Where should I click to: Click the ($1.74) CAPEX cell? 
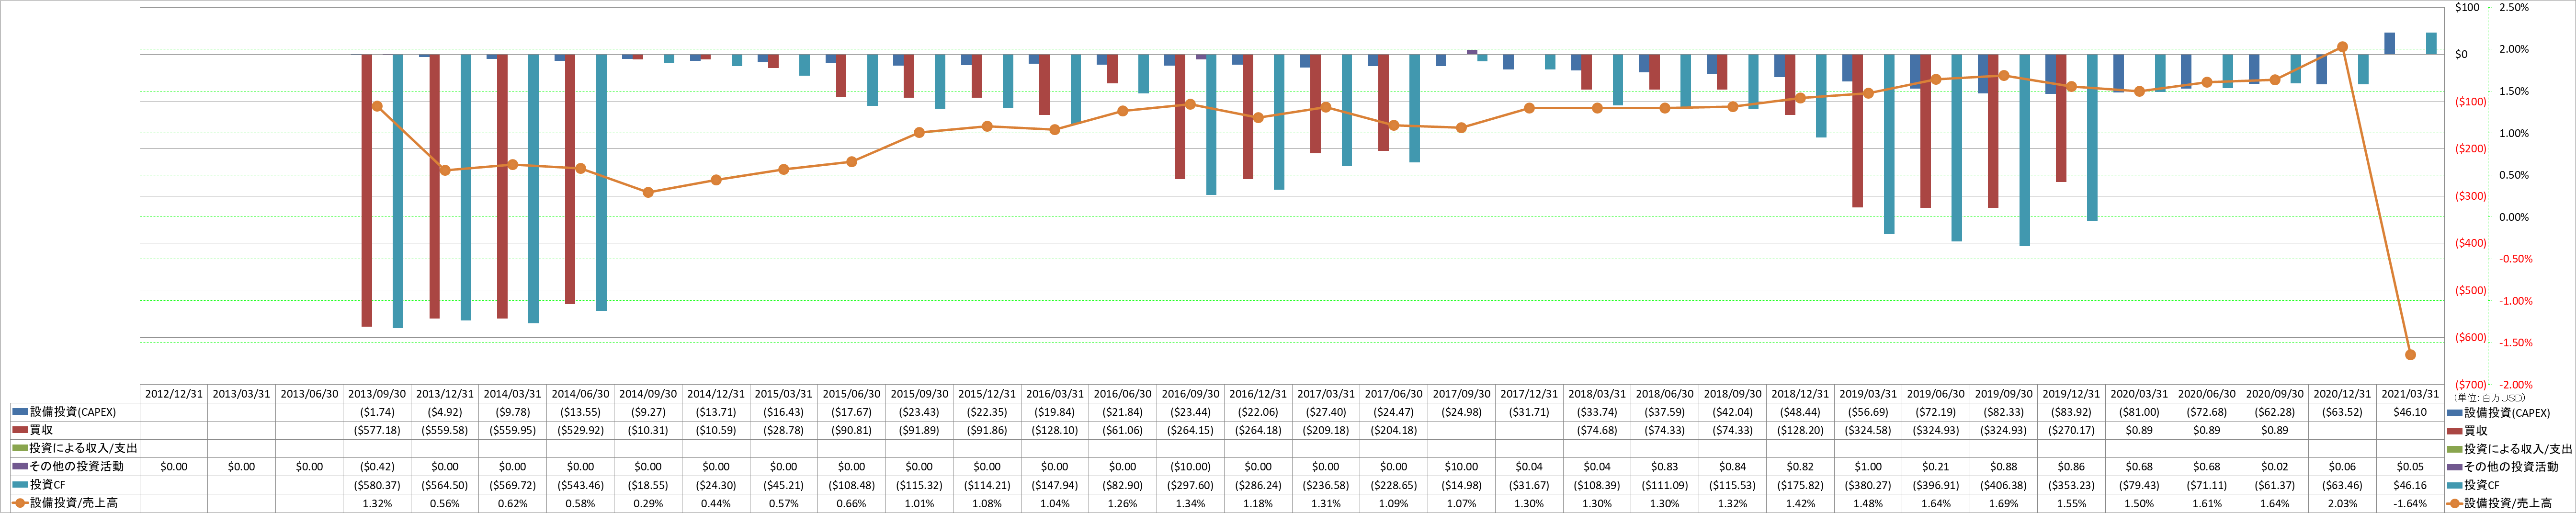point(377,412)
